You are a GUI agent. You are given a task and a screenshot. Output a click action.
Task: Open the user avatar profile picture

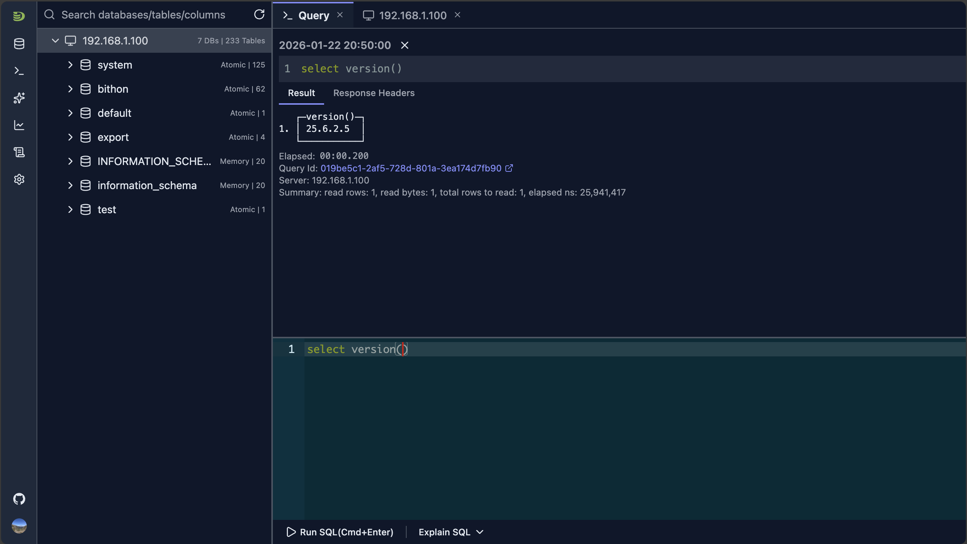(x=19, y=526)
